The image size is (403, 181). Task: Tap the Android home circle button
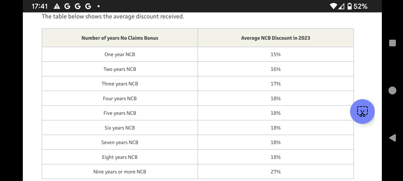392,90
